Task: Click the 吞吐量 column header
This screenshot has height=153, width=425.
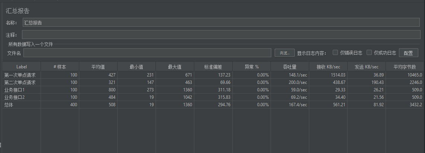Action: [x=289, y=67]
